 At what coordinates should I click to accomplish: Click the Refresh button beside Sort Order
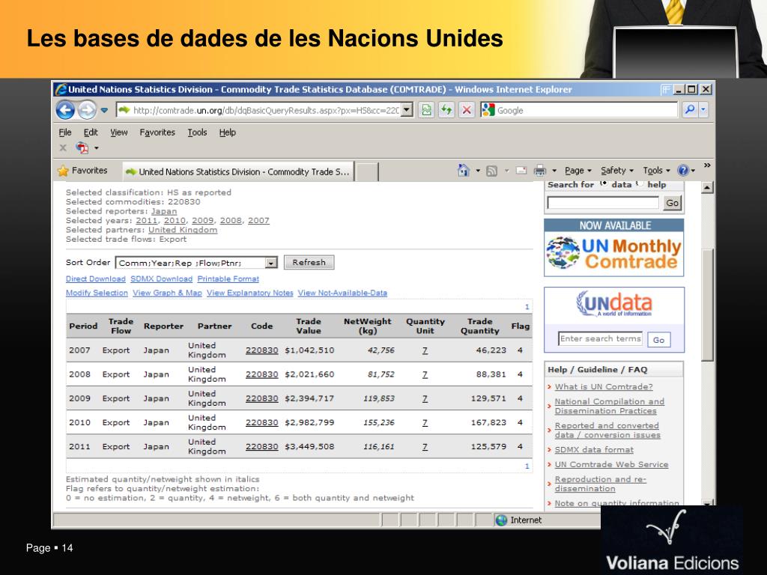[309, 263]
